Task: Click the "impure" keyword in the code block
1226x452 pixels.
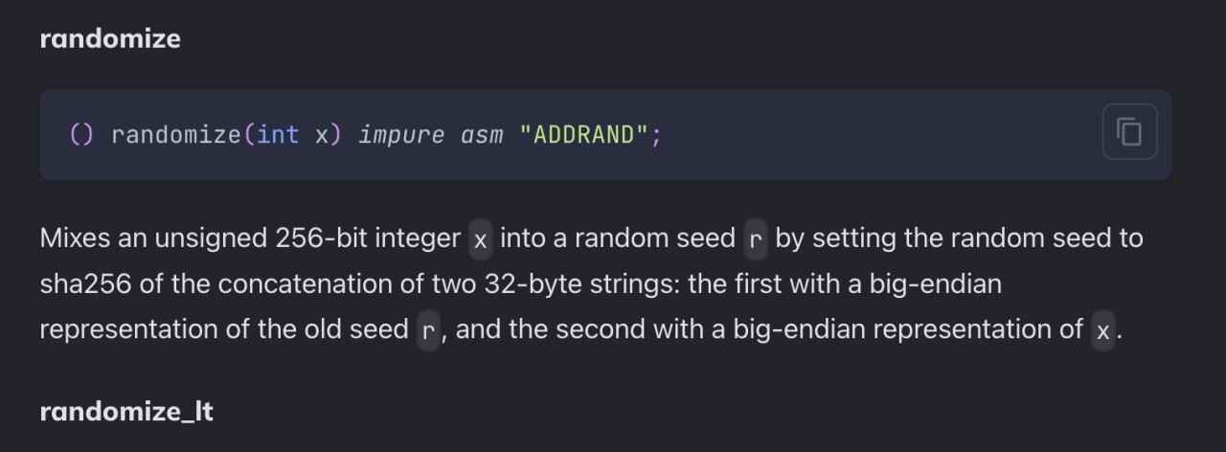Action: click(x=401, y=135)
